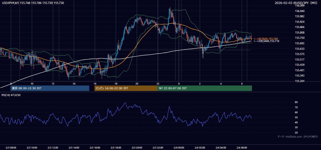321x150 pixels.
Task: Click the bottom date label 2/3 18:00
Action: pyautogui.click(x=116, y=147)
